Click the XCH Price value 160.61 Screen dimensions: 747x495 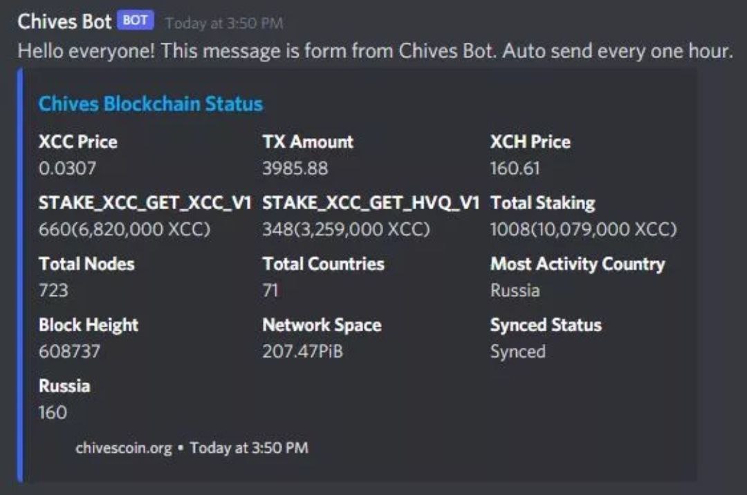click(x=515, y=168)
